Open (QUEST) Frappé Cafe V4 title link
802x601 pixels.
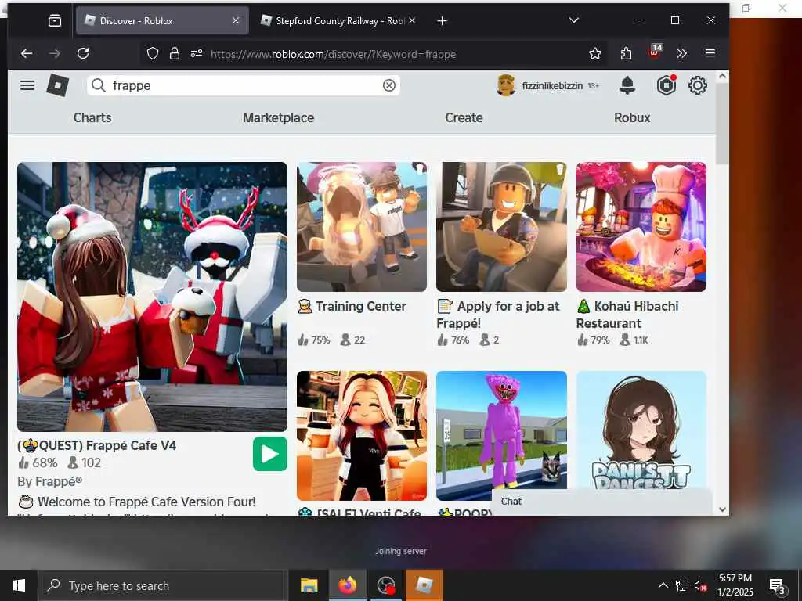click(x=97, y=445)
